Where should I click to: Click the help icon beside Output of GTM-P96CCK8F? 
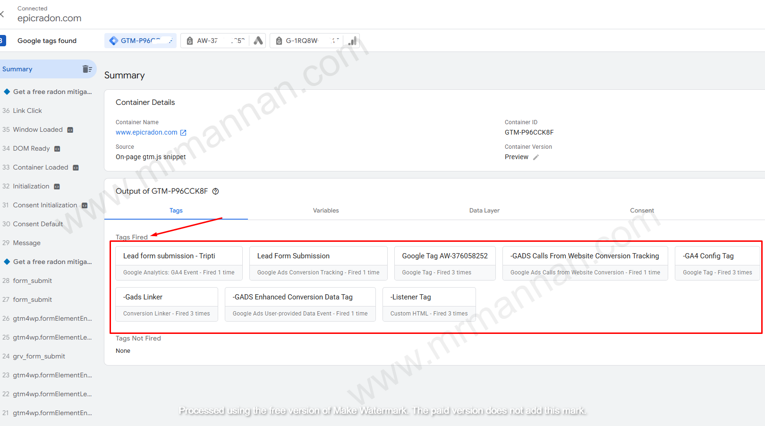215,191
